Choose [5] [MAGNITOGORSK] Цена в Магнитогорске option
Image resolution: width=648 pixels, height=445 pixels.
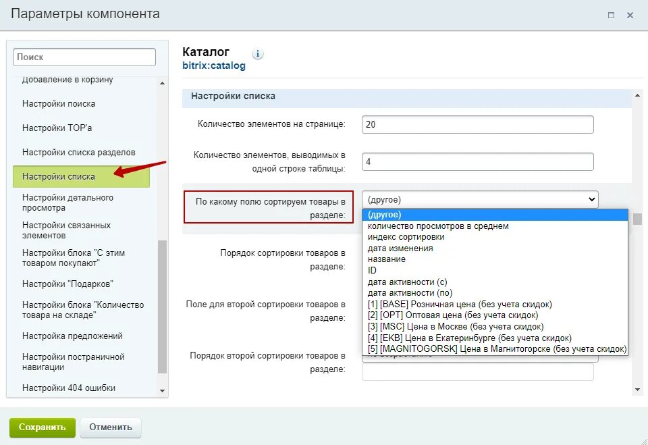click(495, 348)
